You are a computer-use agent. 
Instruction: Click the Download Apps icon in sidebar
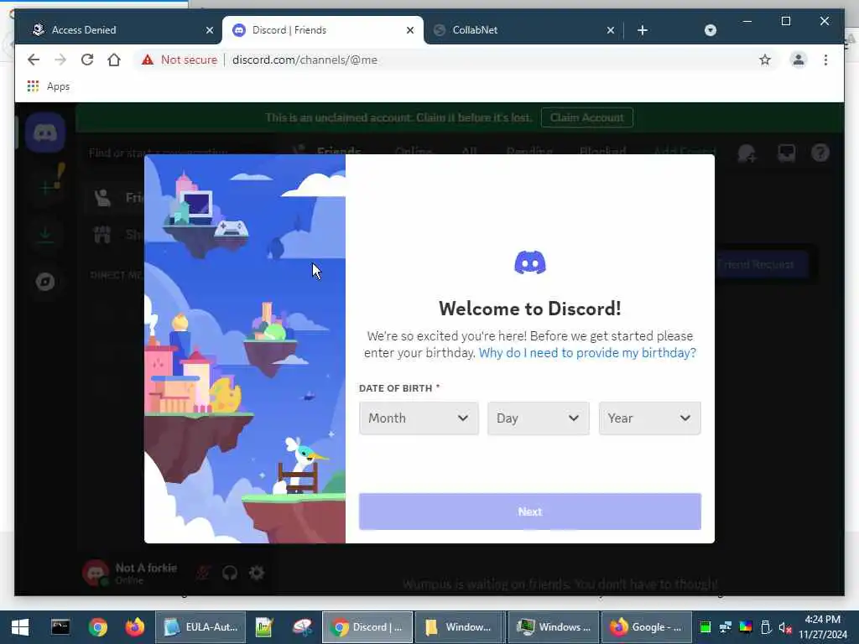45,235
